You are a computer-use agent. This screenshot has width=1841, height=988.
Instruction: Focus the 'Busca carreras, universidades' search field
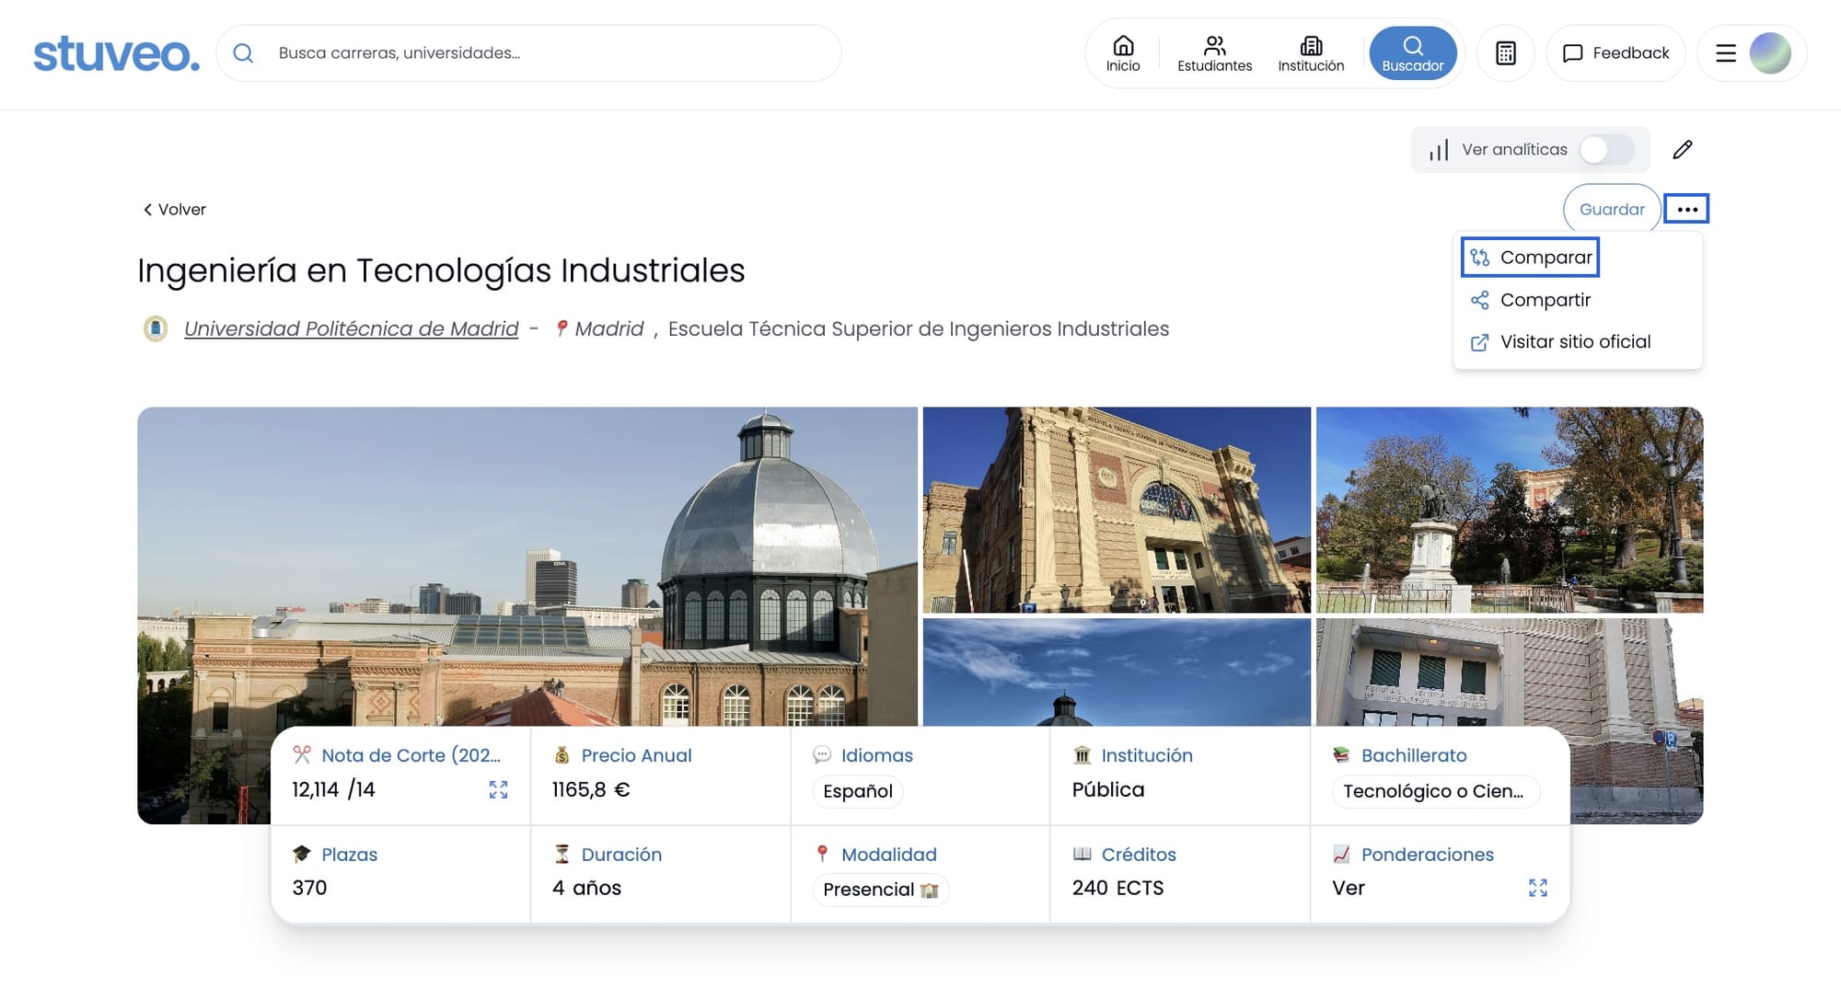coord(528,53)
